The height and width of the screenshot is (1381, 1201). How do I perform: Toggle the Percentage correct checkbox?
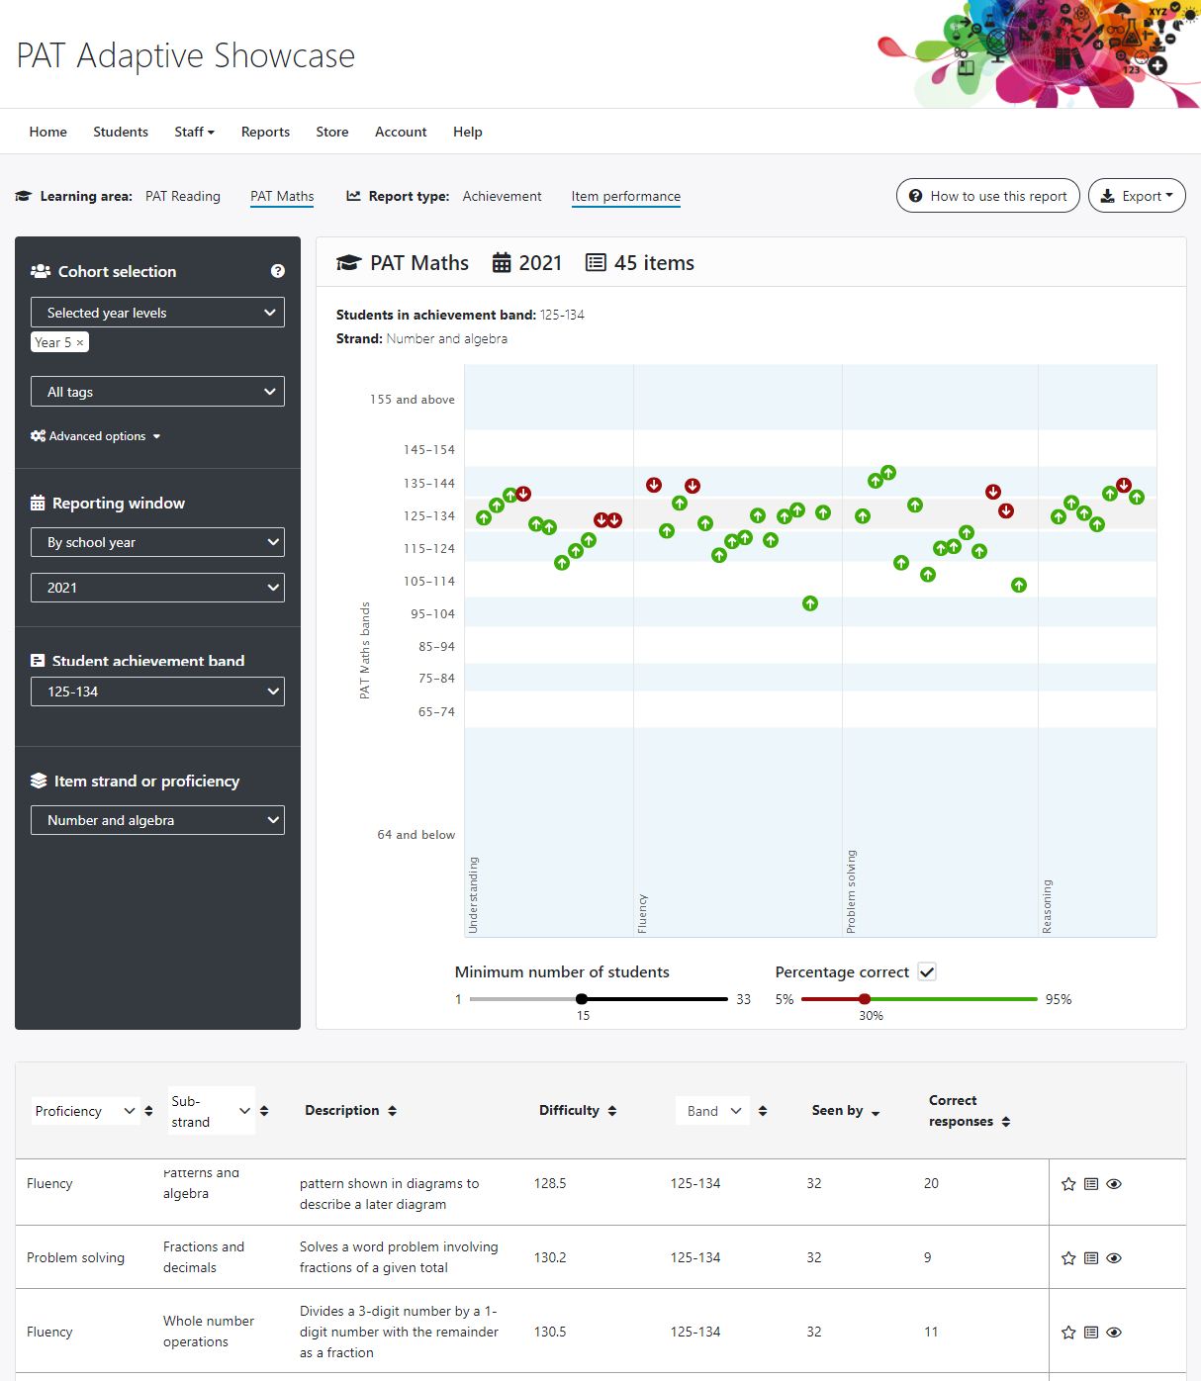pos(927,971)
